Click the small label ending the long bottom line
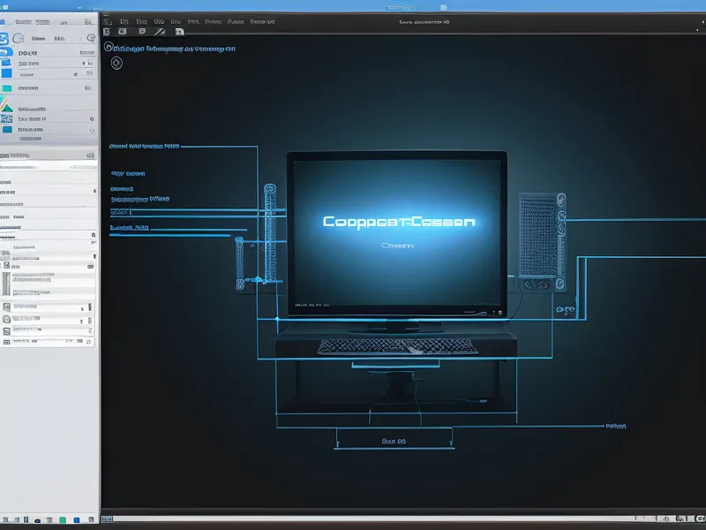 (x=615, y=426)
